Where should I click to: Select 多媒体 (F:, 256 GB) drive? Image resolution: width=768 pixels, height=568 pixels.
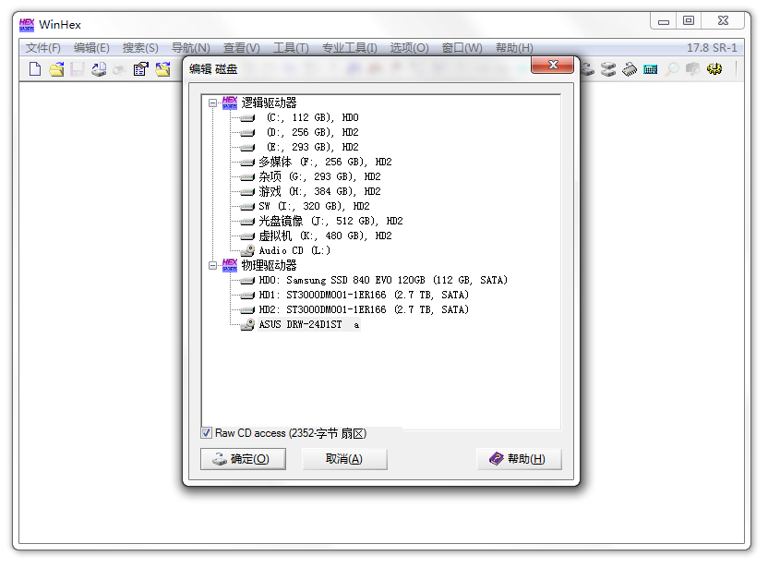[x=325, y=162]
